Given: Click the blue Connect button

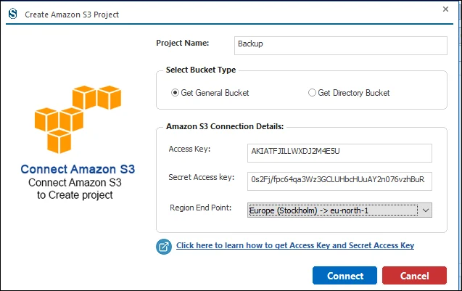Looking at the screenshot, I should (345, 276).
